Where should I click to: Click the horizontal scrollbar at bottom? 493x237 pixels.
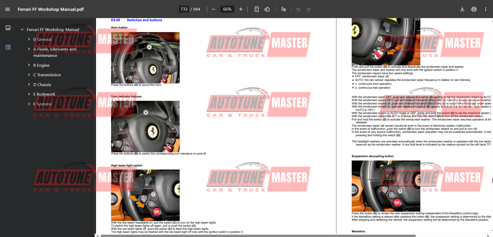258,235
